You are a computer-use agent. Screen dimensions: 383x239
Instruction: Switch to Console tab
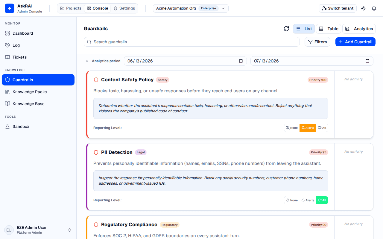pyautogui.click(x=97, y=8)
